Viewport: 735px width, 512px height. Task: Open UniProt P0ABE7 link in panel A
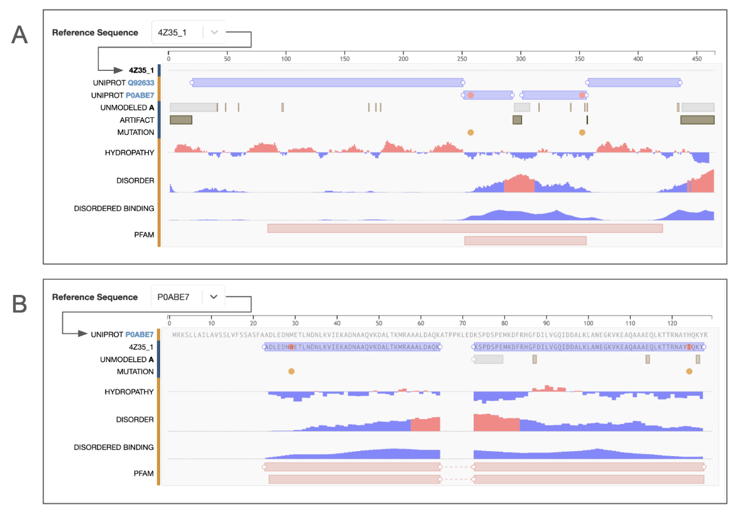click(139, 95)
